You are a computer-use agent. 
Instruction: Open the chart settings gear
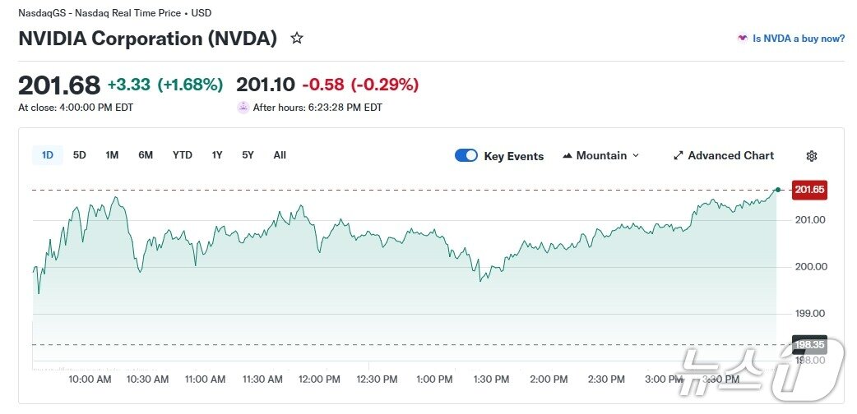tap(811, 156)
